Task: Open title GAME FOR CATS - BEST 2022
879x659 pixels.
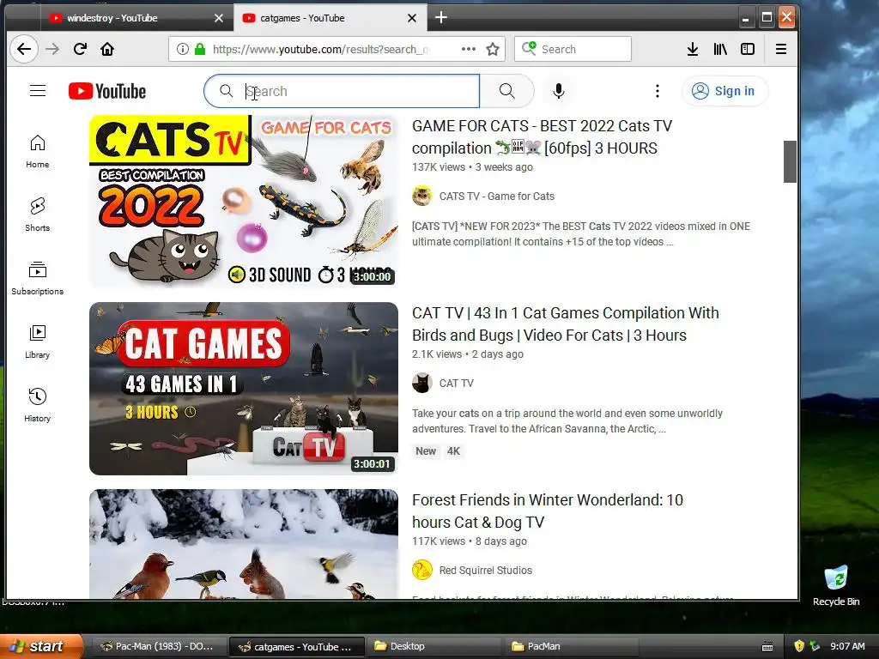Action: click(543, 137)
